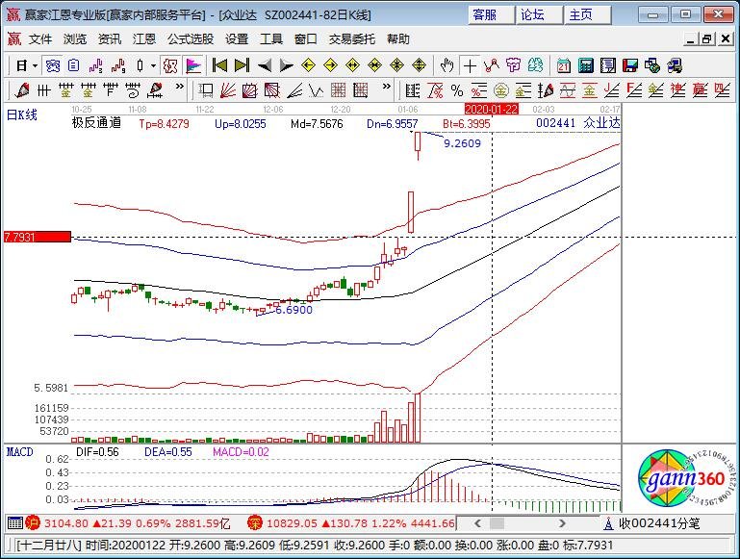Select the red zigzag node line tool

[x=492, y=65]
